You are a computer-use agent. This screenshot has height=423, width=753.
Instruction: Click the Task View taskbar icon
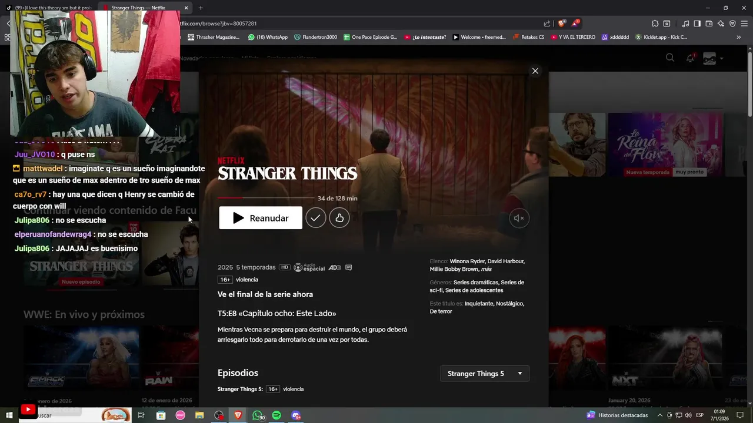click(x=141, y=415)
